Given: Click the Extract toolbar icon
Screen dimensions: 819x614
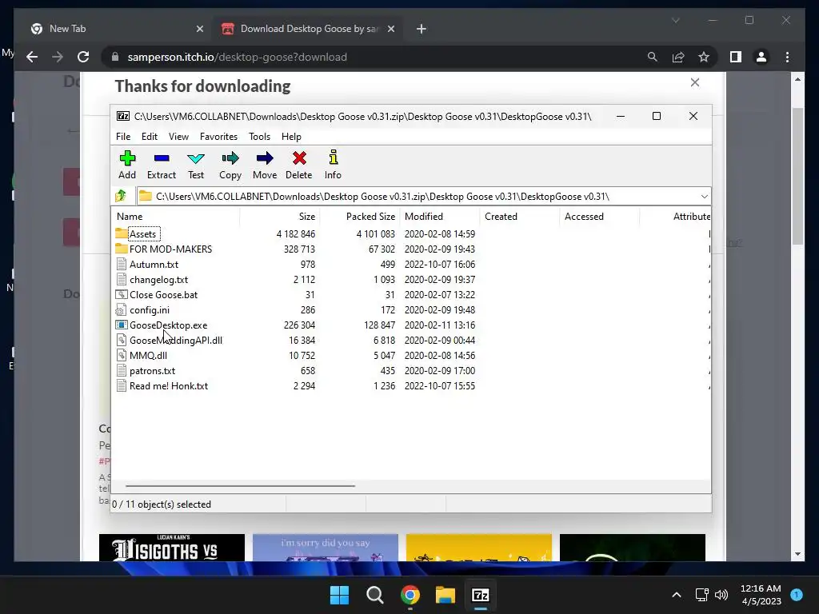Looking at the screenshot, I should pyautogui.click(x=162, y=165).
